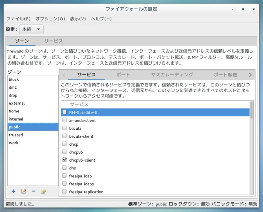The image size is (263, 212).
Task: Open the ヘルプ(H) menu
Action: point(101,19)
